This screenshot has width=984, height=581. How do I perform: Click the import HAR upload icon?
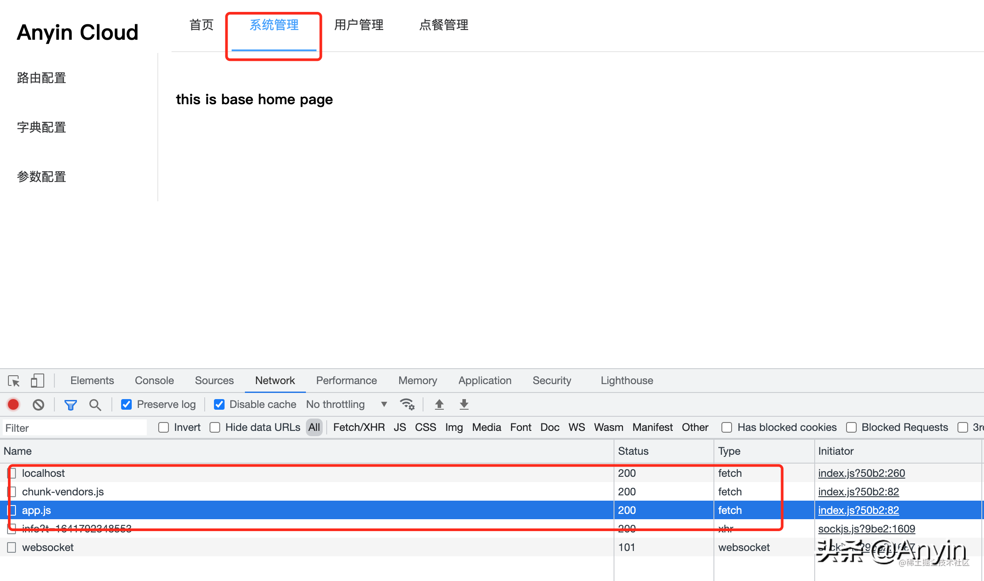439,404
